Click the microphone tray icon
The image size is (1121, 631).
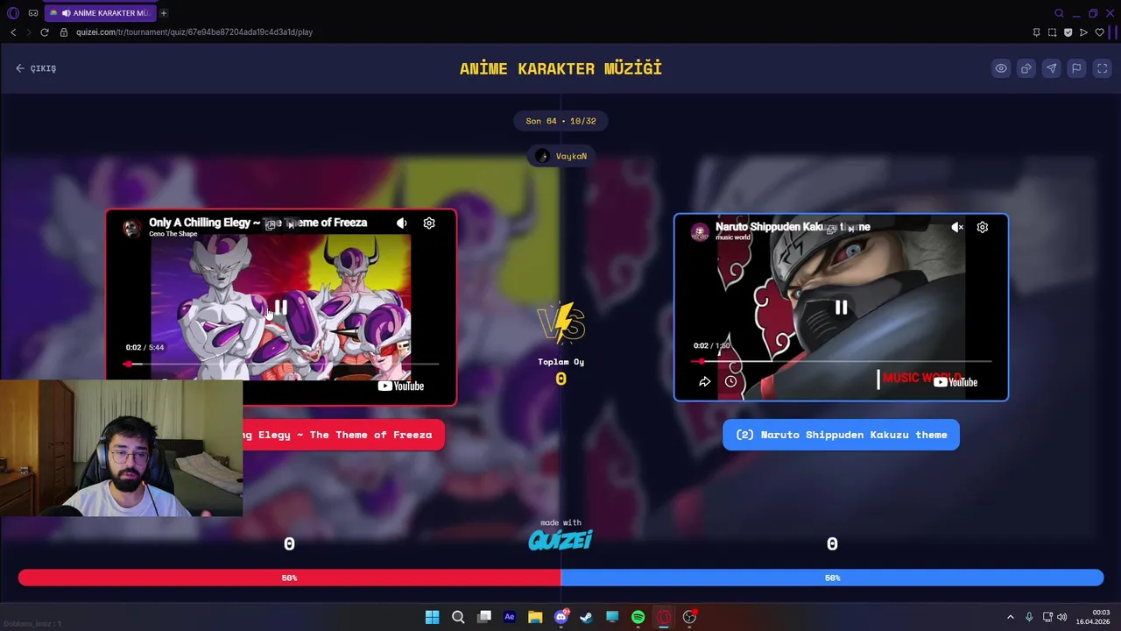[x=1029, y=617]
